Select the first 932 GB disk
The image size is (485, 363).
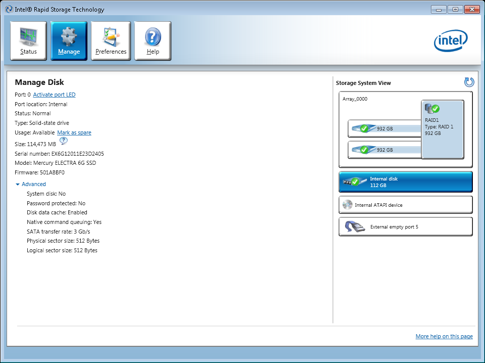(384, 128)
